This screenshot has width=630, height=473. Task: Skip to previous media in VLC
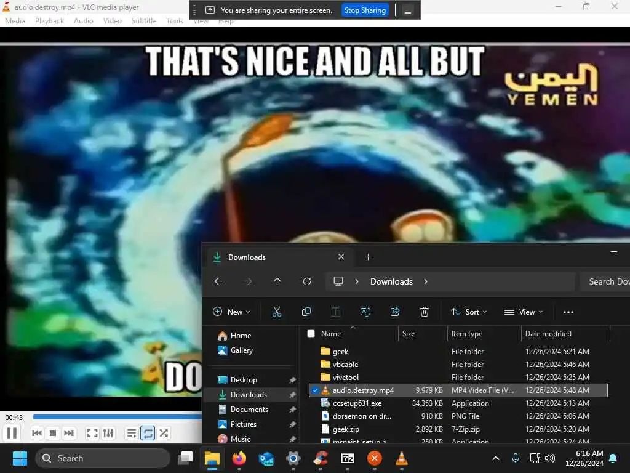click(x=36, y=433)
